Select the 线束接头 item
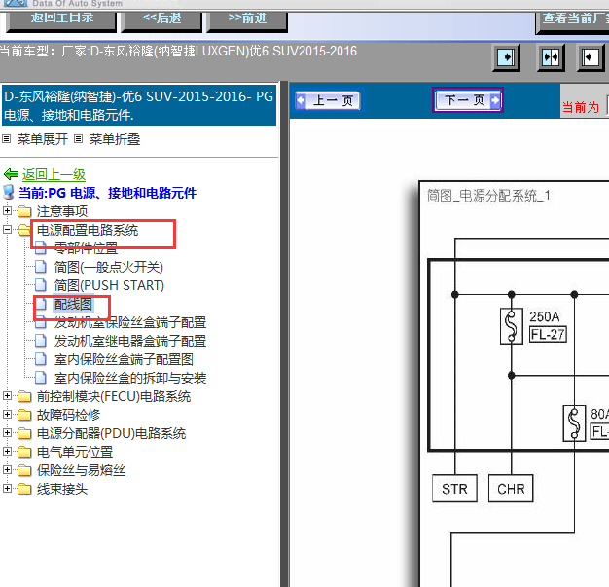 (62, 489)
